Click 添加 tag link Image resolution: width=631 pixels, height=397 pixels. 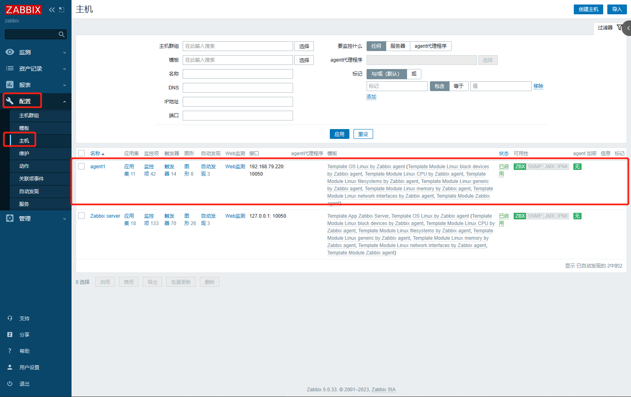click(x=371, y=97)
